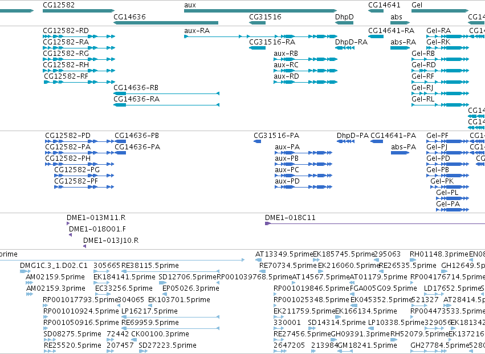The height and width of the screenshot is (354, 485).
Task: Select protein CG12582-PF
Action: [84, 187]
